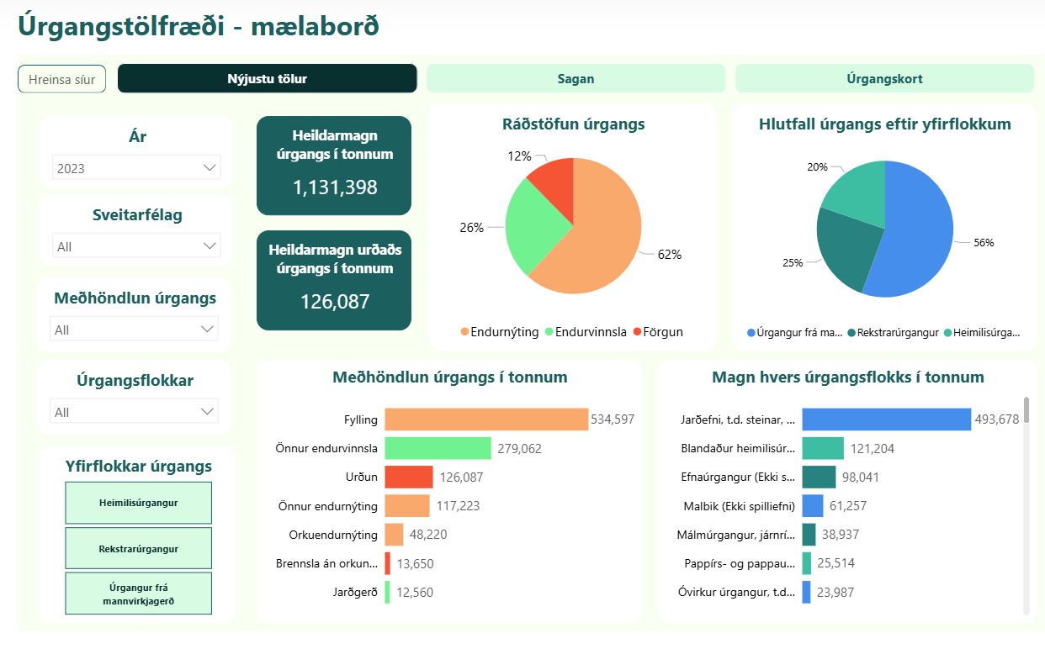
Task: Switch to the Nýjustu tölur tab
Action: [x=267, y=79]
